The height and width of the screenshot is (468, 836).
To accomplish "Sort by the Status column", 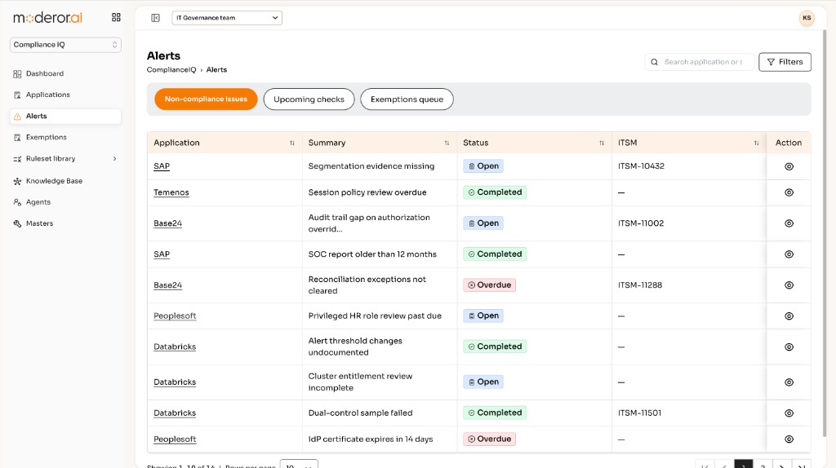I will click(602, 143).
